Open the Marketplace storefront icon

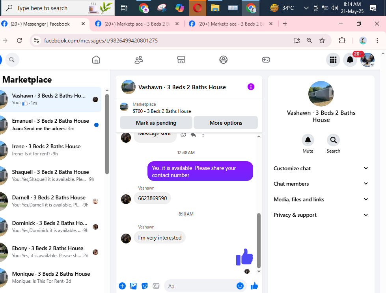(x=181, y=60)
